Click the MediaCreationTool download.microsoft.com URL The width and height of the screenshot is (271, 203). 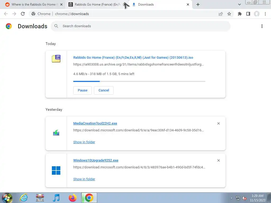[138, 130]
